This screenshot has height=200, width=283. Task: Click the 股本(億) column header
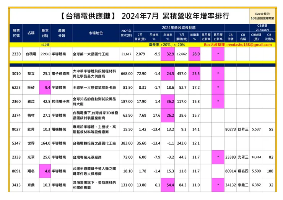coord(45,33)
